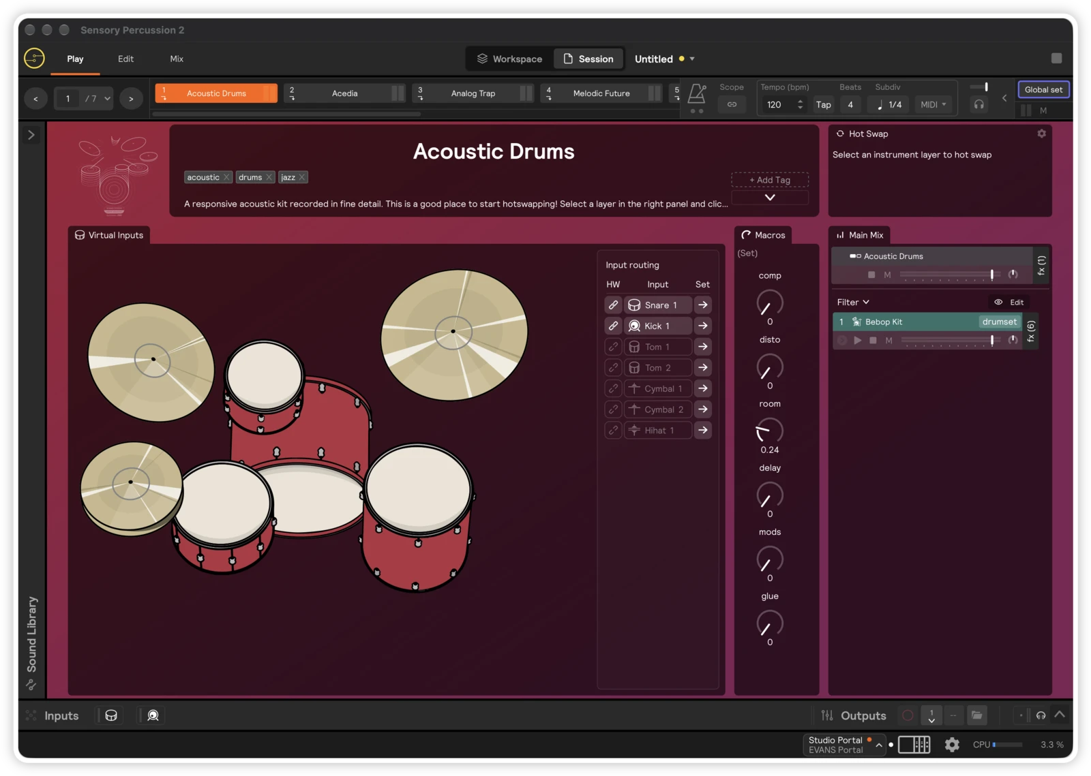Click the Bebop Kit pan knob
Viewport: 1091px width, 776px height.
pyautogui.click(x=1013, y=340)
